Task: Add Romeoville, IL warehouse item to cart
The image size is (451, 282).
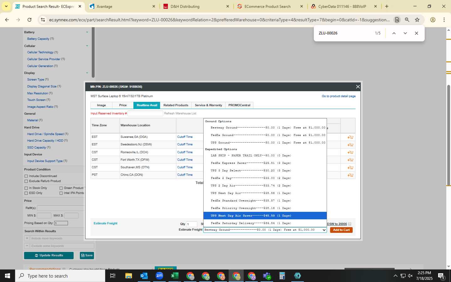Action: [x=350, y=153]
